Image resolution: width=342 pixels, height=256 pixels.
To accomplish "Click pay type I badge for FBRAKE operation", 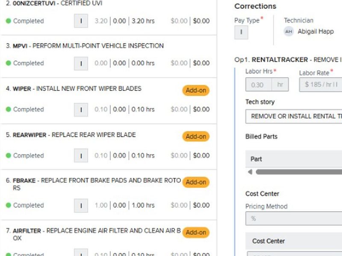I will [81, 206].
